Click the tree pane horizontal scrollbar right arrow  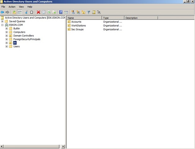tap(63, 146)
